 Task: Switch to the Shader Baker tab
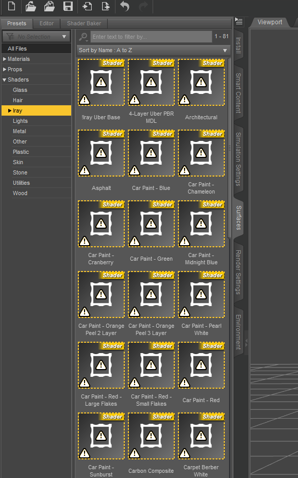click(x=84, y=23)
